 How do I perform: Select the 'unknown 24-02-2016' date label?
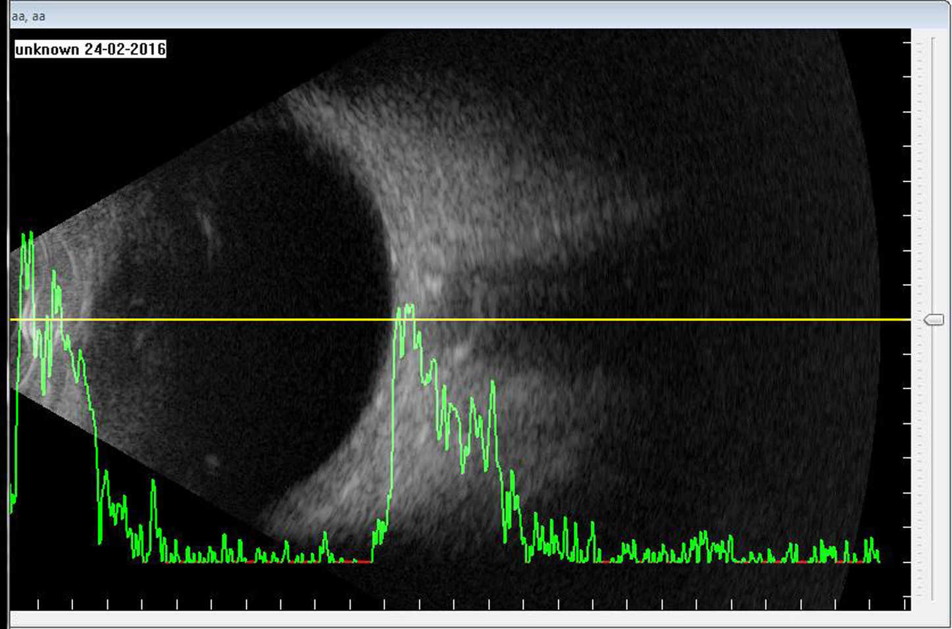[x=90, y=49]
